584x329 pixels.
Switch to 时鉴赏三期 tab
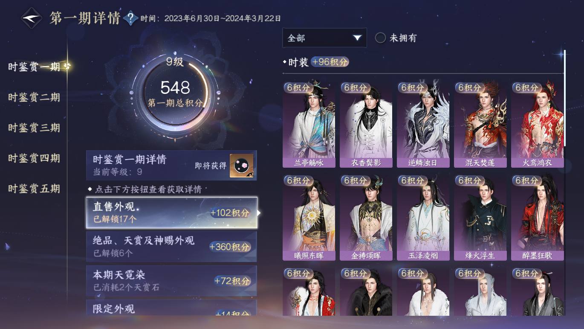tap(34, 128)
